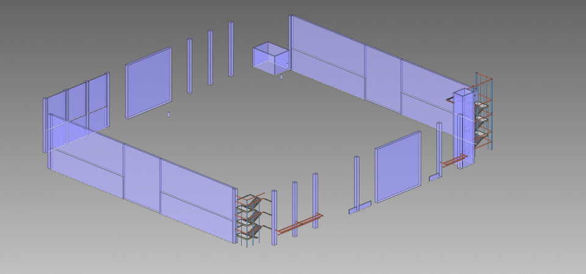Click the thin column left of the right orange beam
This screenshot has height=274, width=586.
438,149
